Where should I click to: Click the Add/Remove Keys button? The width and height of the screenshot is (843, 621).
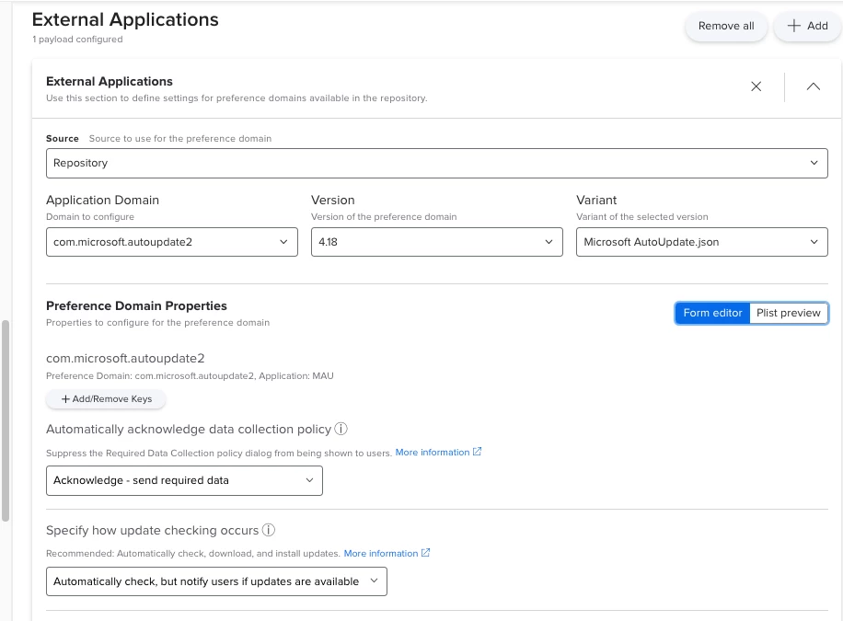click(x=106, y=399)
